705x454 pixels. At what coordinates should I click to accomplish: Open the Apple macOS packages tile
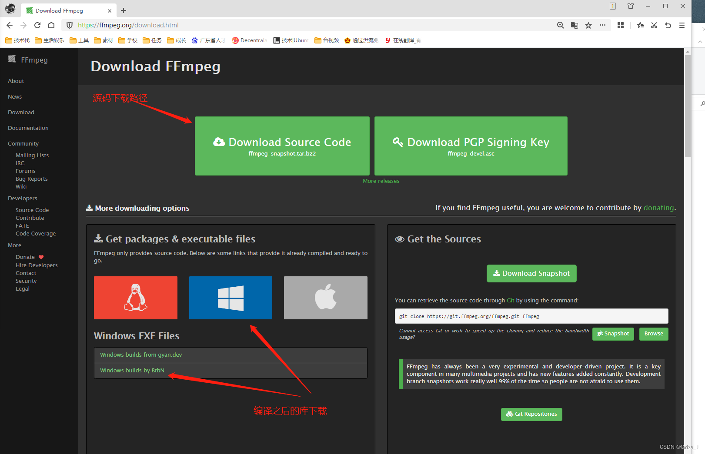point(326,298)
